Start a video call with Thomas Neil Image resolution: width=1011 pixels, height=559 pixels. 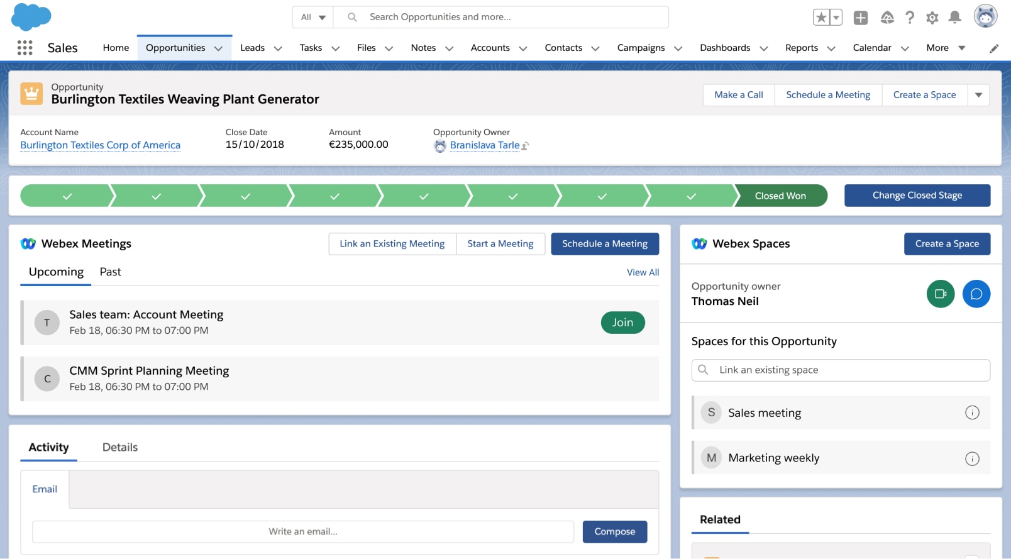(941, 294)
